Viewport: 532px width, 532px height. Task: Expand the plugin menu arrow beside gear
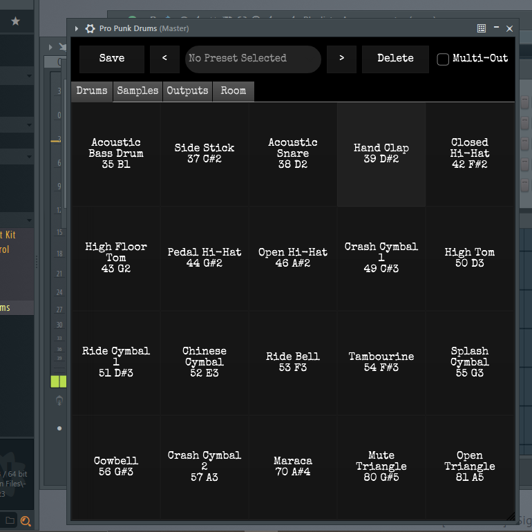(x=77, y=28)
